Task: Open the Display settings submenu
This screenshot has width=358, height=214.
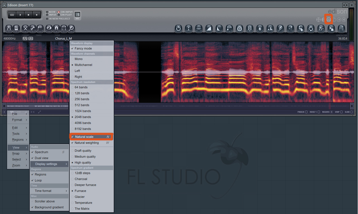Action: click(49, 164)
